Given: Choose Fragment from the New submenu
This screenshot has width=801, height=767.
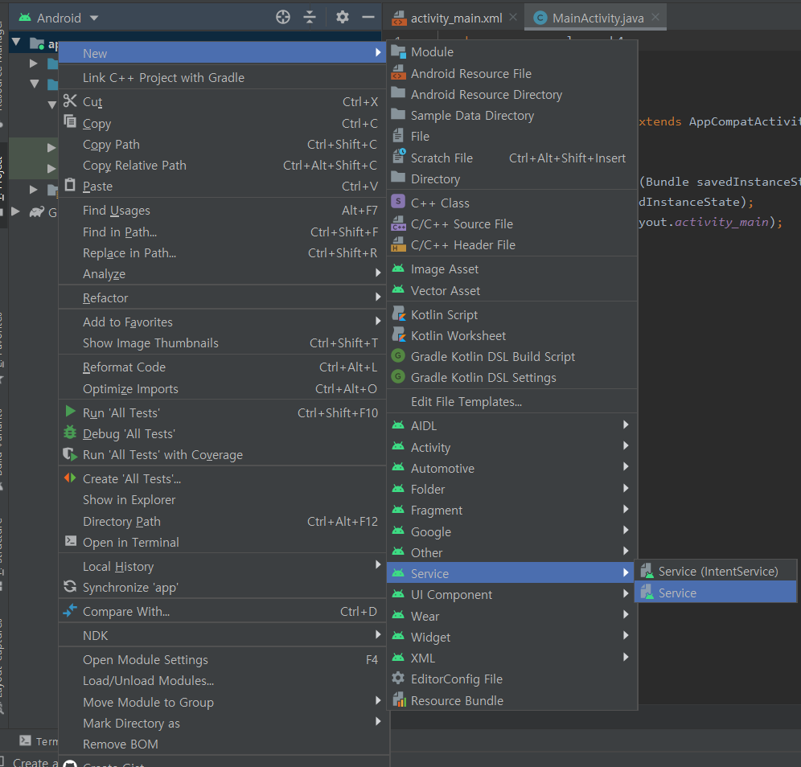Looking at the screenshot, I should tap(511, 511).
